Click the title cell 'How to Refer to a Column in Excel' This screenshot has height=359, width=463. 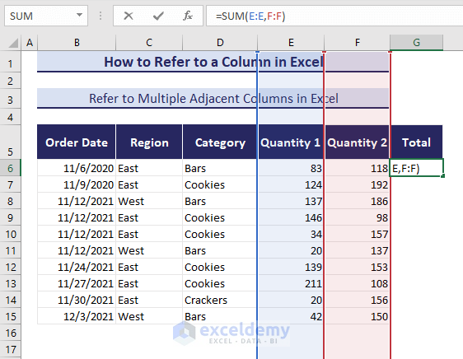tap(213, 62)
